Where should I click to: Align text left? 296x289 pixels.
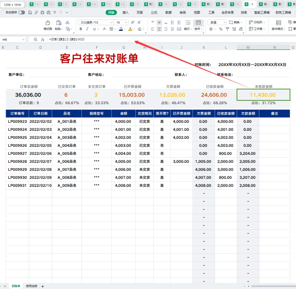point(153,29)
